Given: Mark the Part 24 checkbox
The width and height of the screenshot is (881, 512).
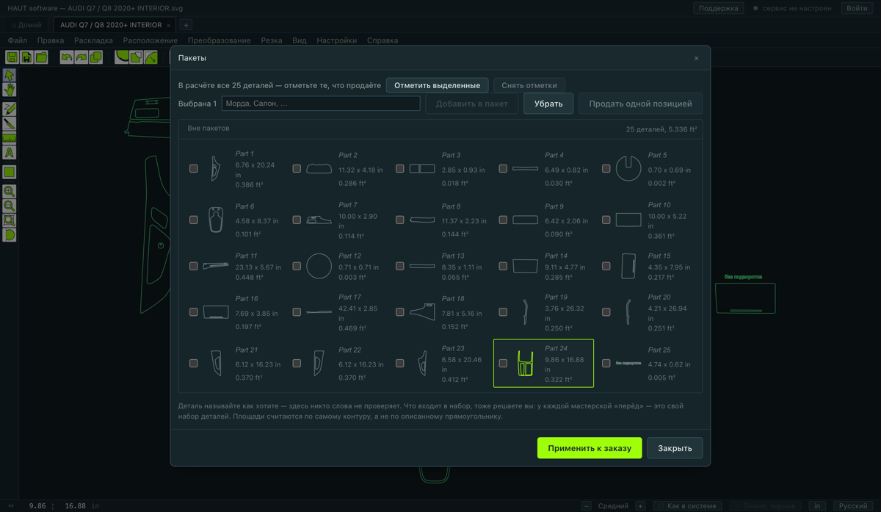Looking at the screenshot, I should (503, 363).
